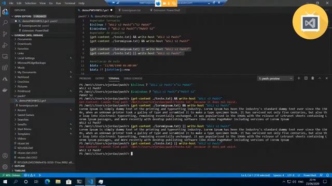Open the Run menu

59,3
